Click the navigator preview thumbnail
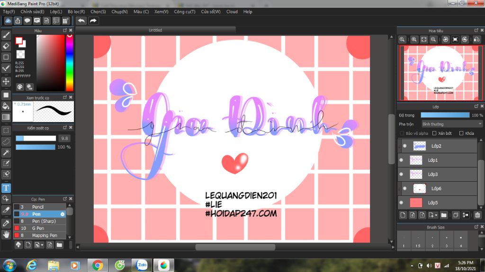Image resolution: width=485 pixels, height=272 pixels. (440, 73)
